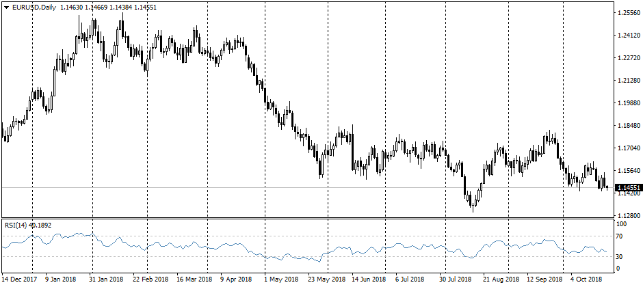Viewport: 643px width, 287px height.
Task: Click the 1.12800 price axis label
Action: tap(627, 215)
